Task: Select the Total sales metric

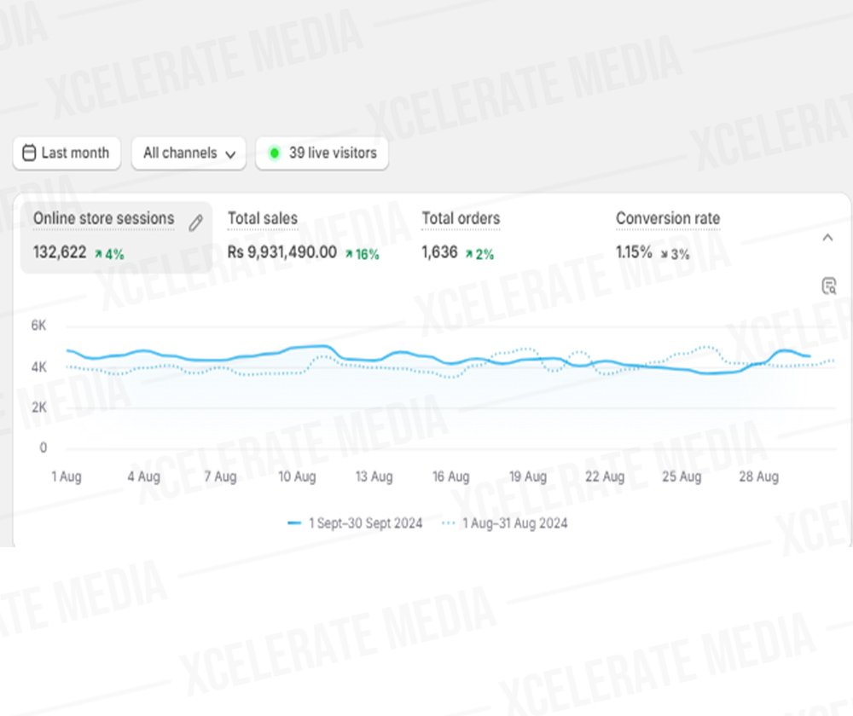Action: pos(263,218)
